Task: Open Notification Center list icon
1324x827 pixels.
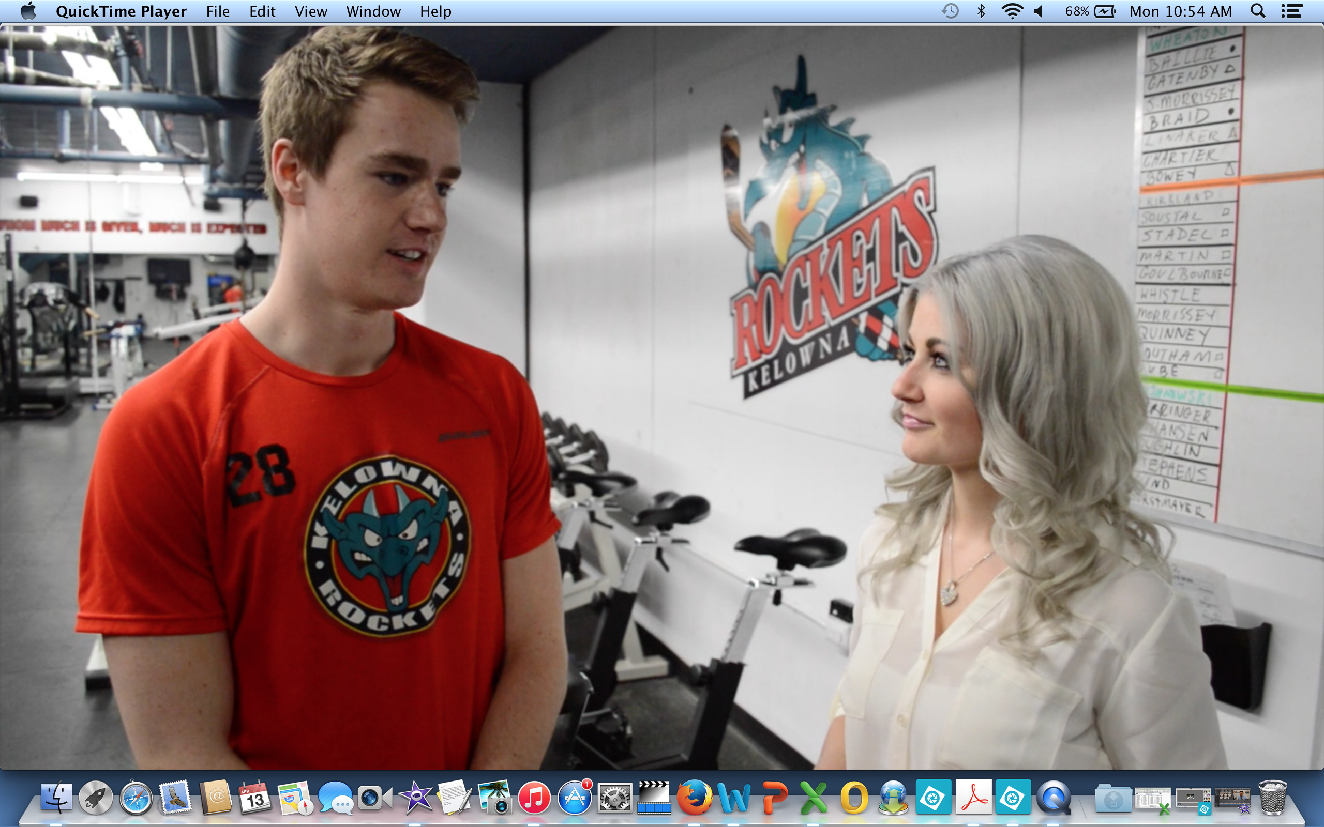Action: (1292, 11)
